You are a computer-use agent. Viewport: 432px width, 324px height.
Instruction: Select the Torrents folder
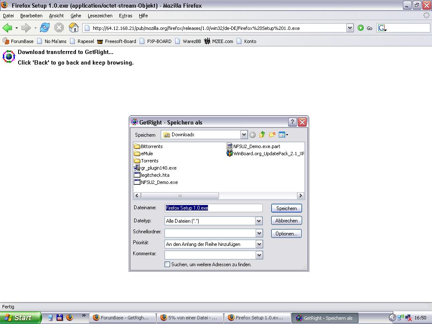coord(146,161)
